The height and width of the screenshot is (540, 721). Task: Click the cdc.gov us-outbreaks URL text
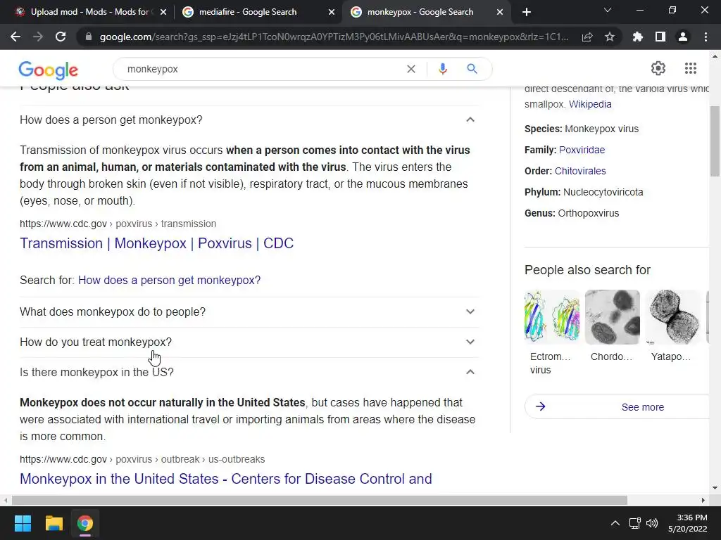click(142, 459)
